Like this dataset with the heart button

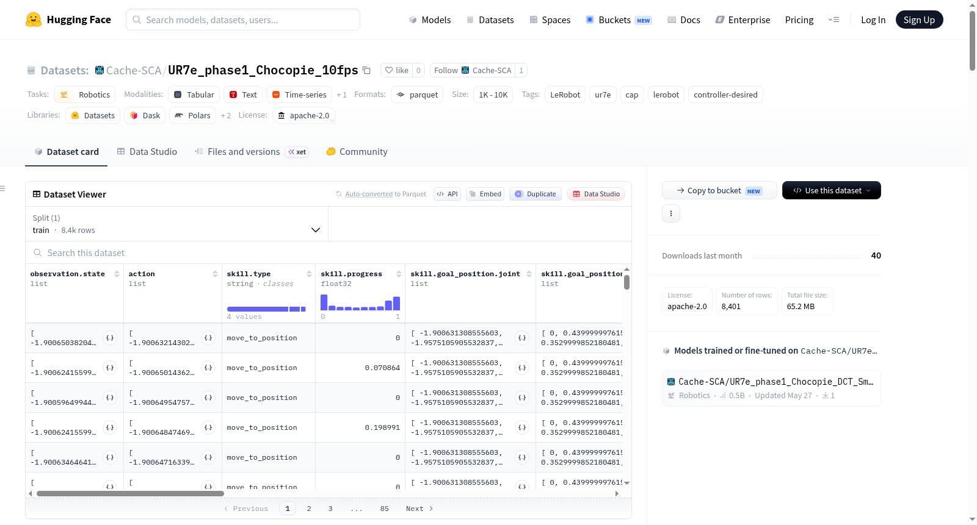click(396, 70)
